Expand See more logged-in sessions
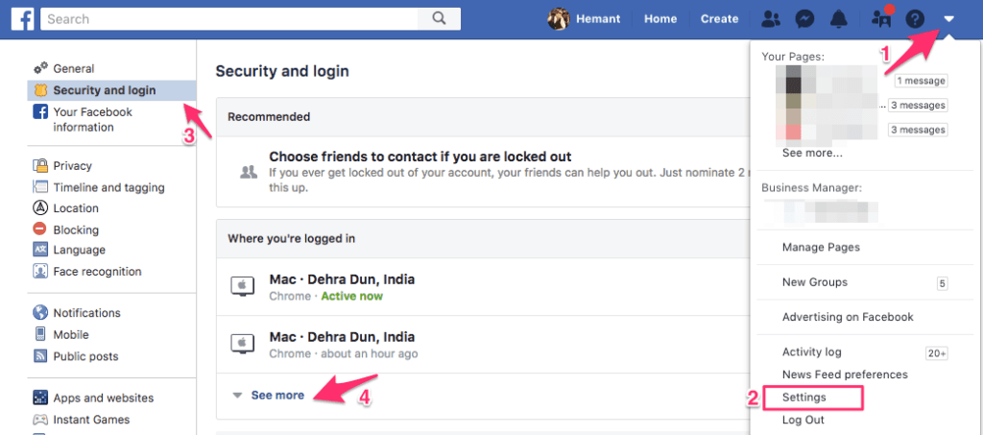 277,396
